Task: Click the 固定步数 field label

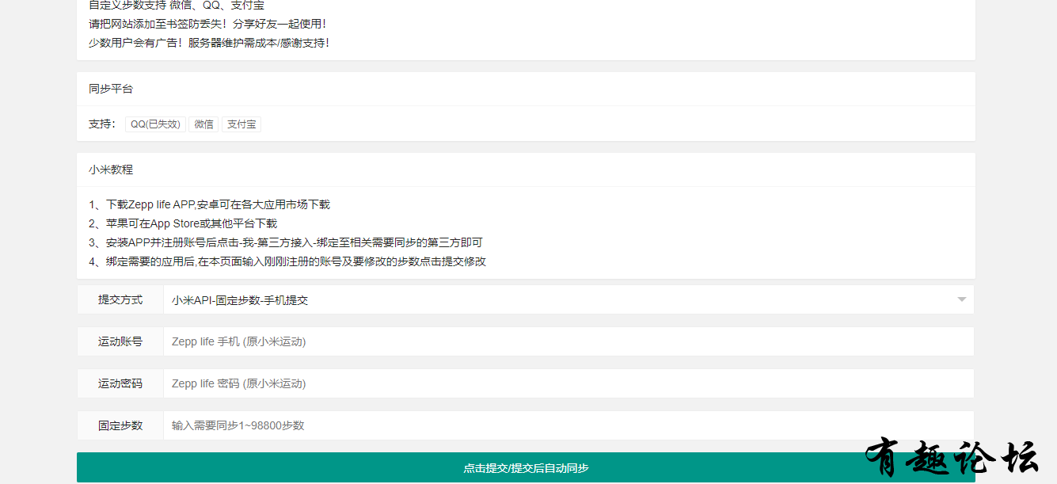Action: 120,425
